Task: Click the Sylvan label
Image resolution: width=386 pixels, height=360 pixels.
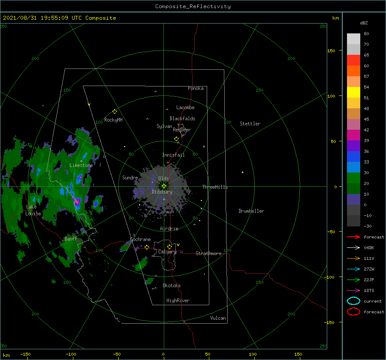Action: coord(164,126)
